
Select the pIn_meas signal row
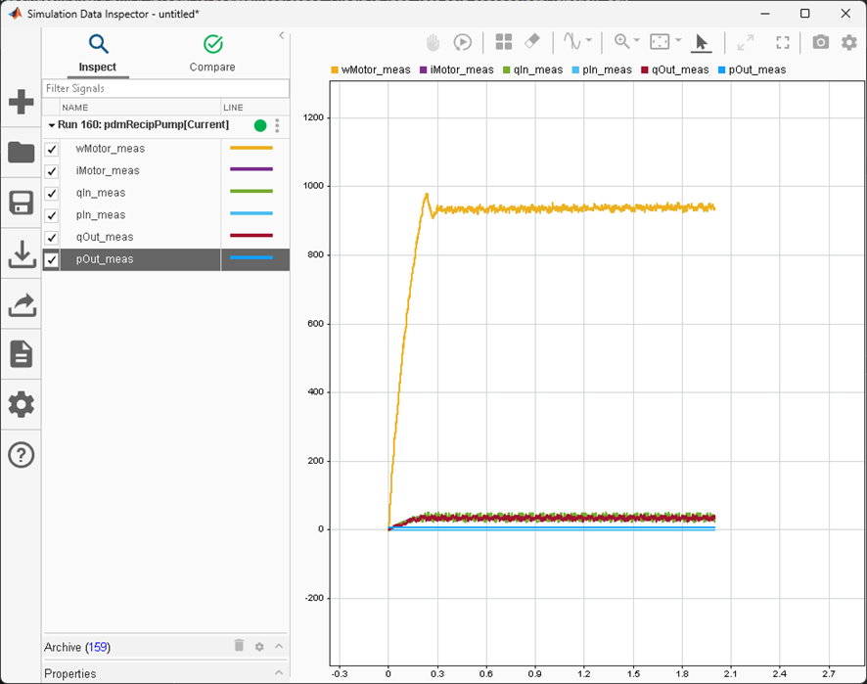coord(166,215)
